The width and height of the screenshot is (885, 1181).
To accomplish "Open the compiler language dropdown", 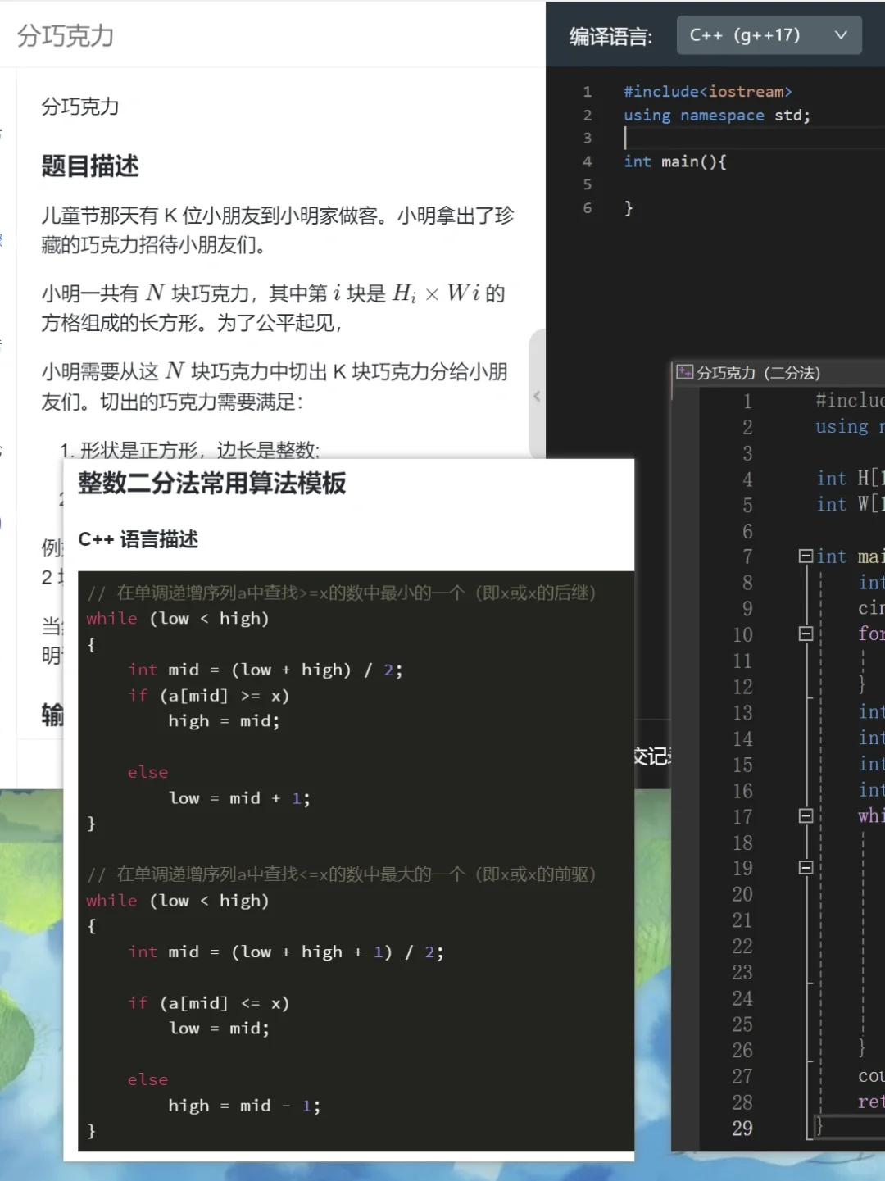I will coord(768,35).
